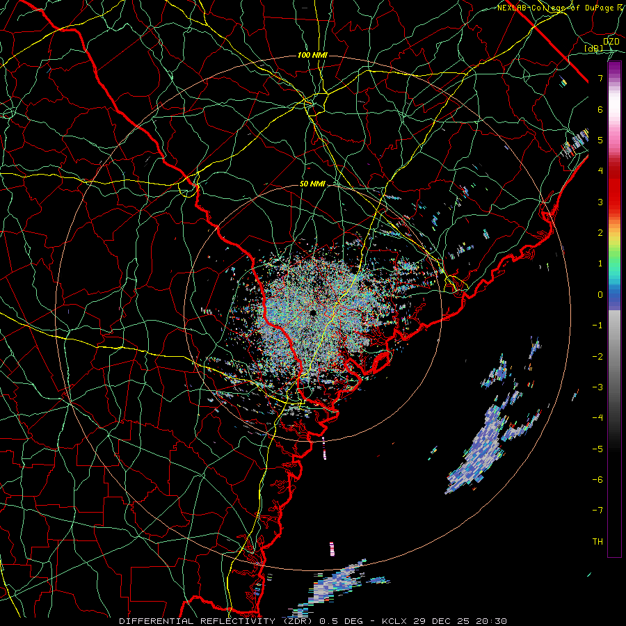Screen dimensions: 626x626
Task: Click the "-7" value on color scale
Action: coord(597,511)
